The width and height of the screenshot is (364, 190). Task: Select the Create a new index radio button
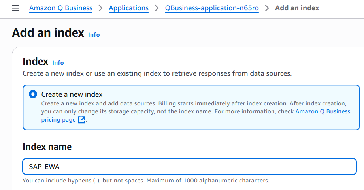pos(33,94)
